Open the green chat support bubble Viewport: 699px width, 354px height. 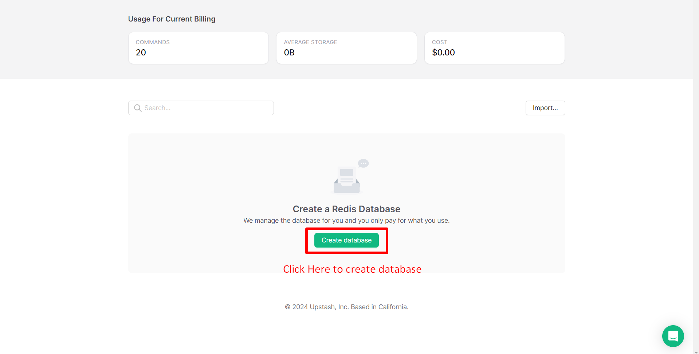[x=673, y=336]
